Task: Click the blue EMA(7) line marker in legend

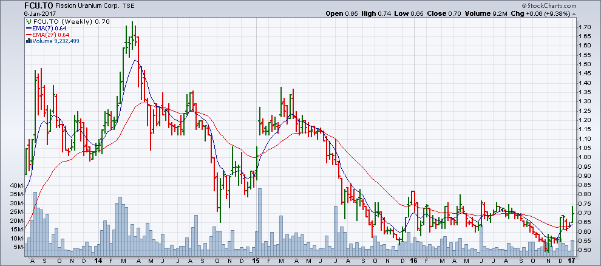Action: click(29, 28)
